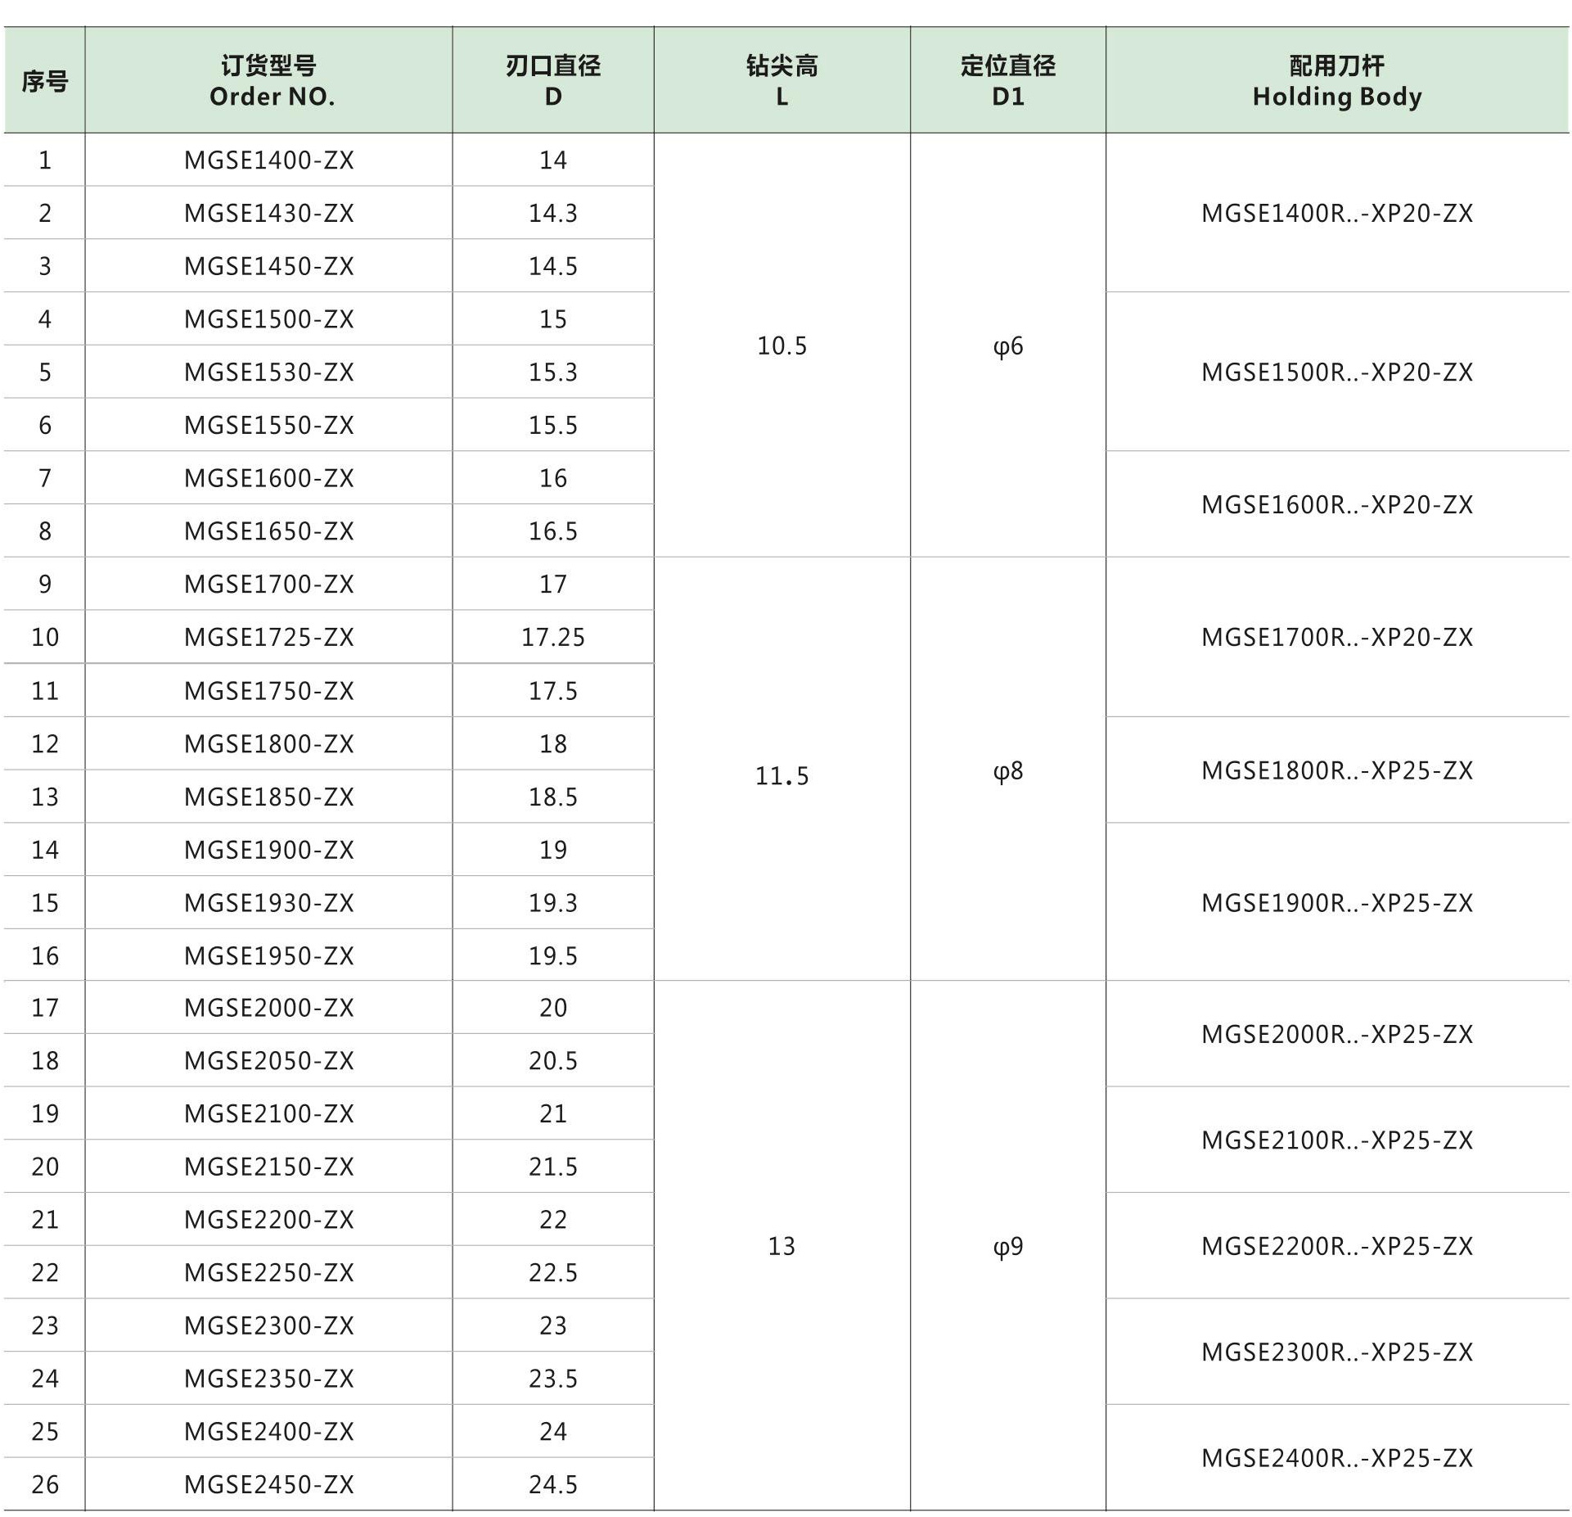Select diameter value 24.5
This screenshot has width=1572, height=1517.
pyautogui.click(x=553, y=1484)
